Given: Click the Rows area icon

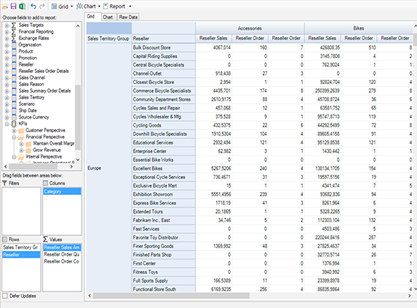Looking at the screenshot, I should click(x=5, y=239).
